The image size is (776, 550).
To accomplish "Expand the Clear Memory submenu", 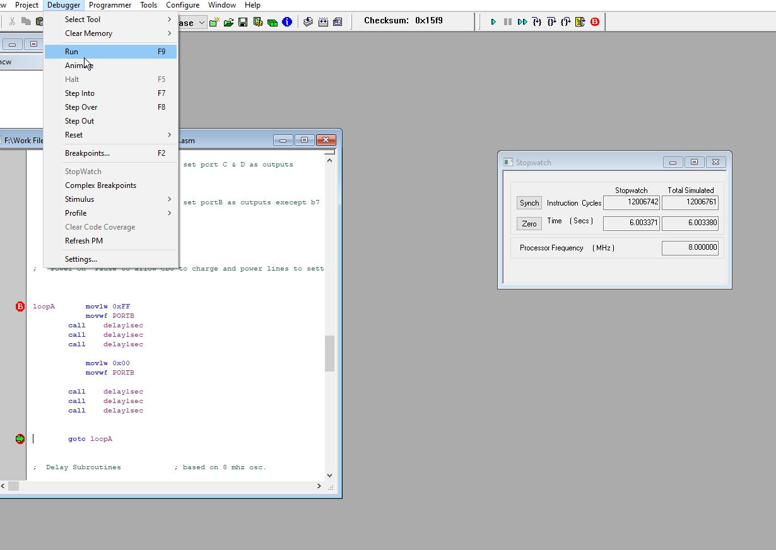I will click(x=111, y=33).
